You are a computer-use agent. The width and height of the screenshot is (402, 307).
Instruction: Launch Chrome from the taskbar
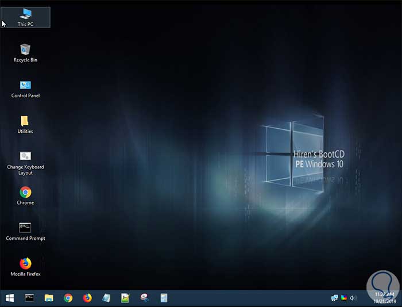68,298
